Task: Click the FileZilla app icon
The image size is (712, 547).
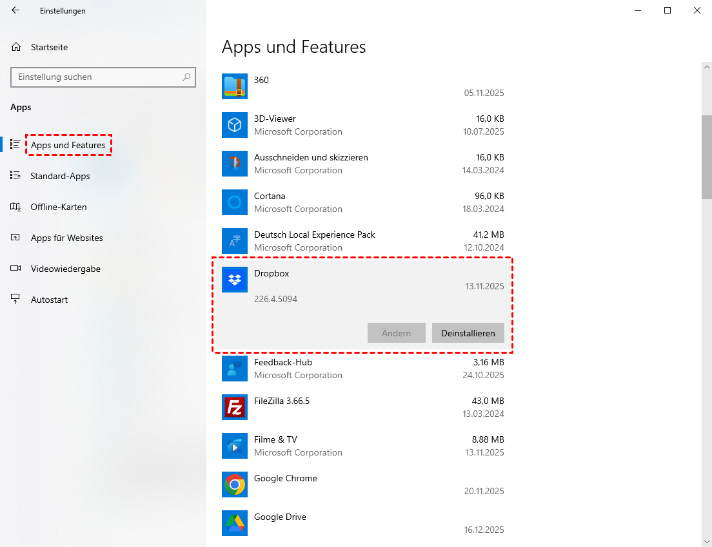Action: (235, 407)
